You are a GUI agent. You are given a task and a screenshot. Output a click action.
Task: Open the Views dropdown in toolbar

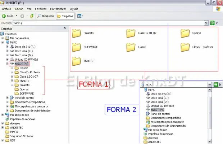point(80,16)
